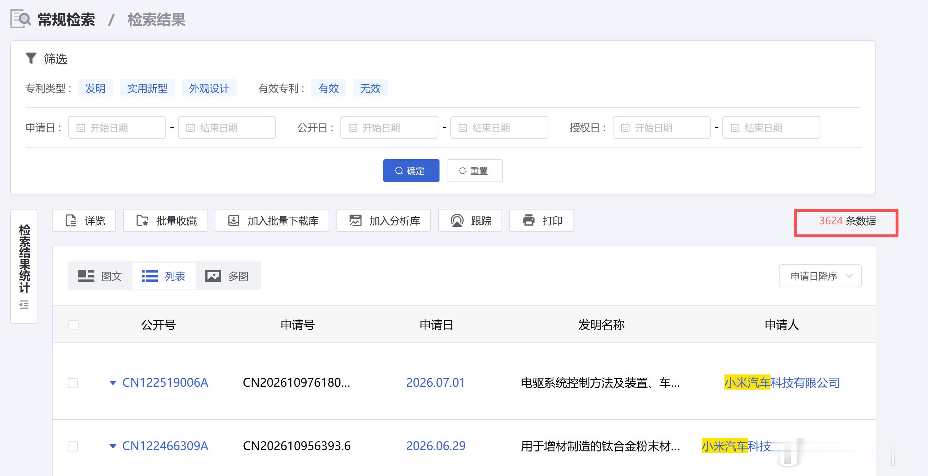Open publication number link CN122519006A
Viewport: 928px width, 476px height.
[165, 383]
